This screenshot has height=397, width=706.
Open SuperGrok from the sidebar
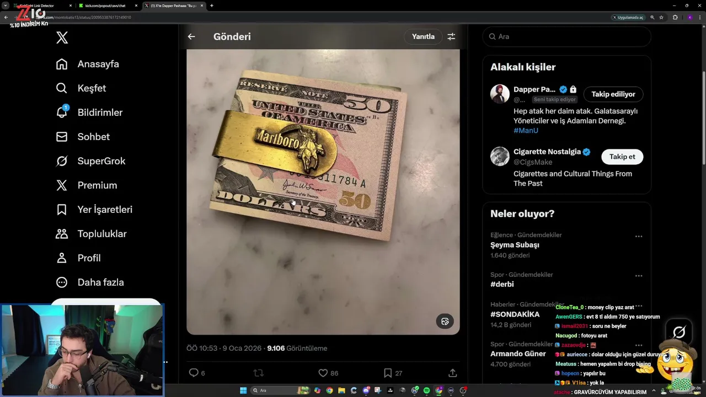pos(91,161)
